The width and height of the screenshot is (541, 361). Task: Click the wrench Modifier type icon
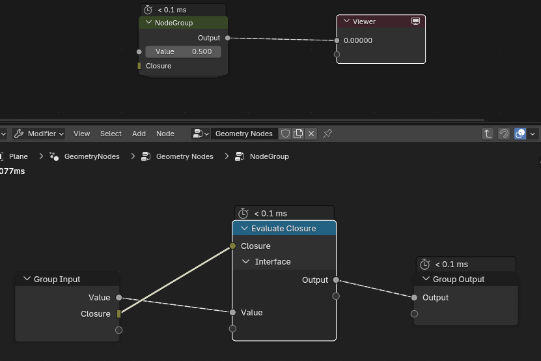point(19,134)
